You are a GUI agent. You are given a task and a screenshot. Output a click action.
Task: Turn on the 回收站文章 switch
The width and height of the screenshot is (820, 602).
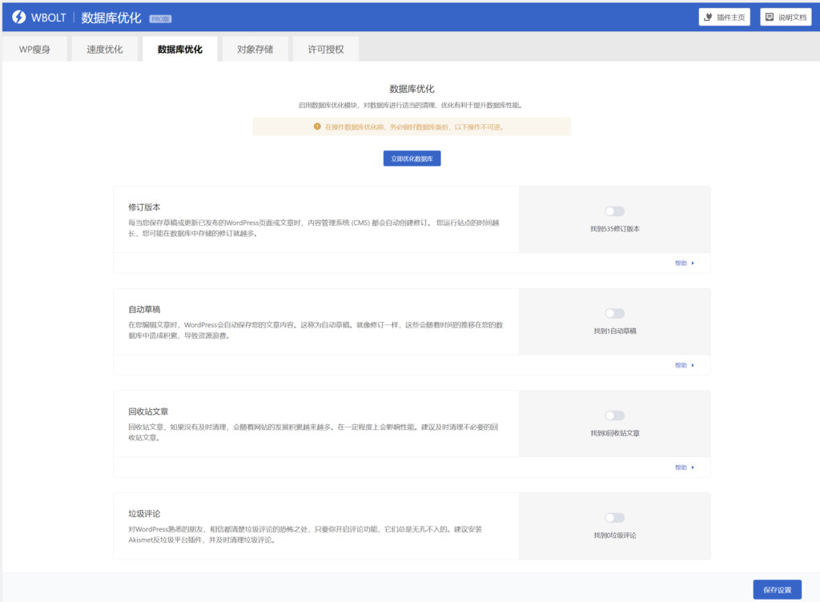(614, 415)
